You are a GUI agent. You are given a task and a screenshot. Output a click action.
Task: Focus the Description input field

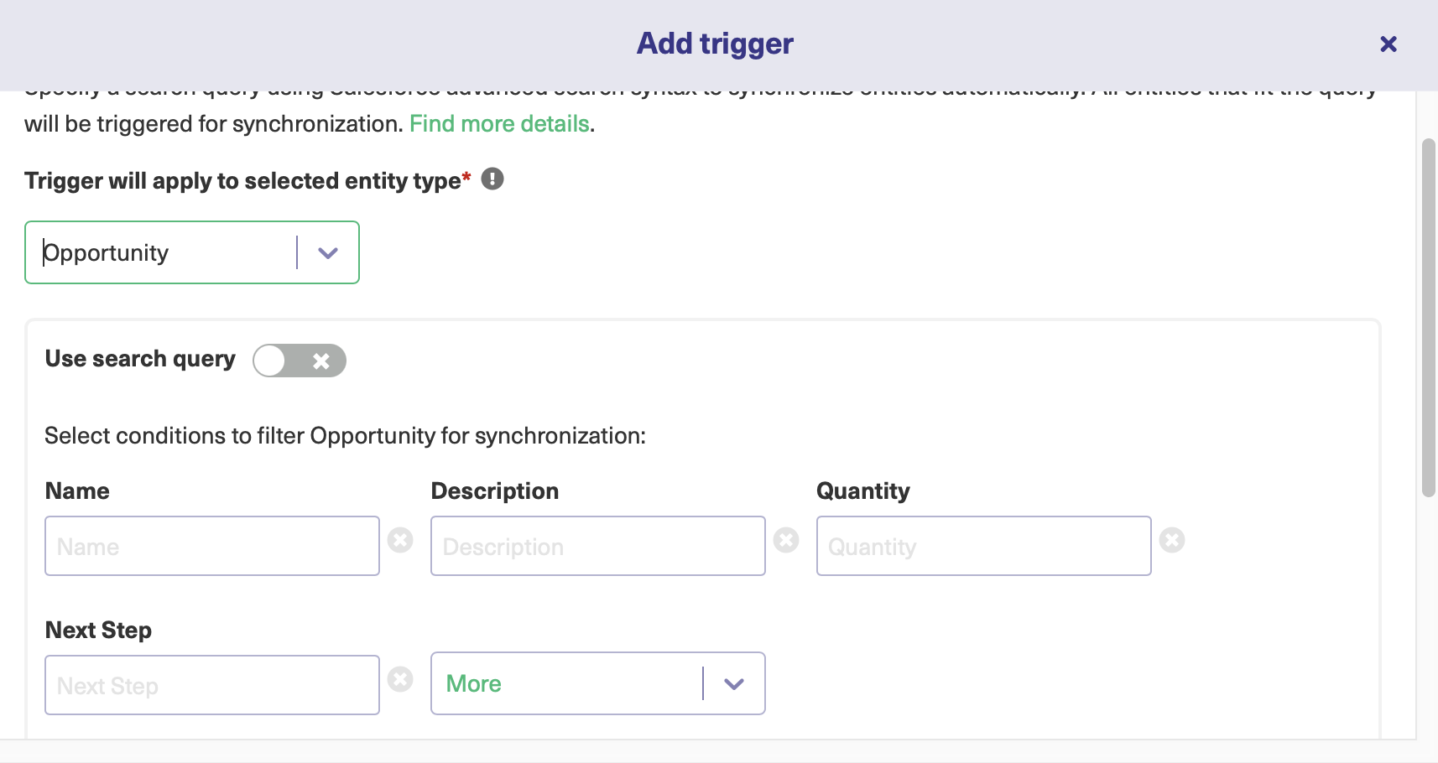(x=598, y=546)
